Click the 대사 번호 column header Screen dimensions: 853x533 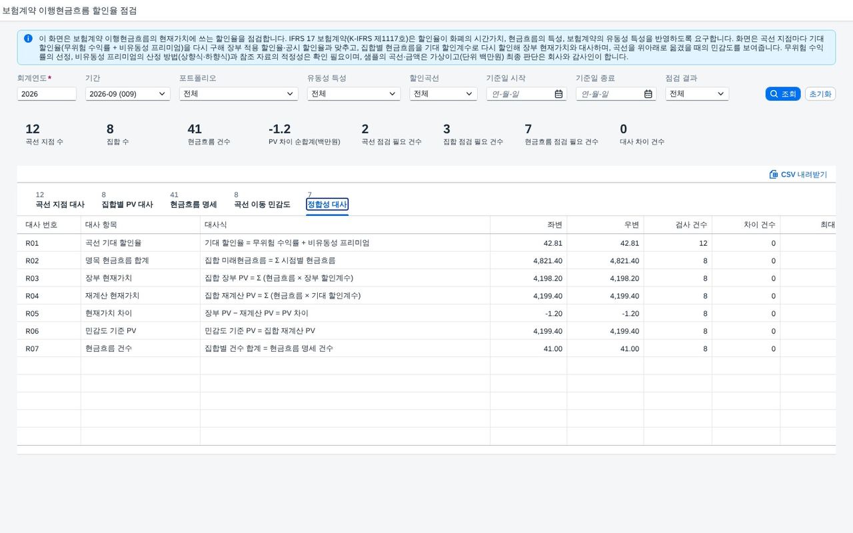coord(49,225)
